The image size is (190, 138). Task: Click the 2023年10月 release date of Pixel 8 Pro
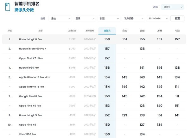coord(90,96)
